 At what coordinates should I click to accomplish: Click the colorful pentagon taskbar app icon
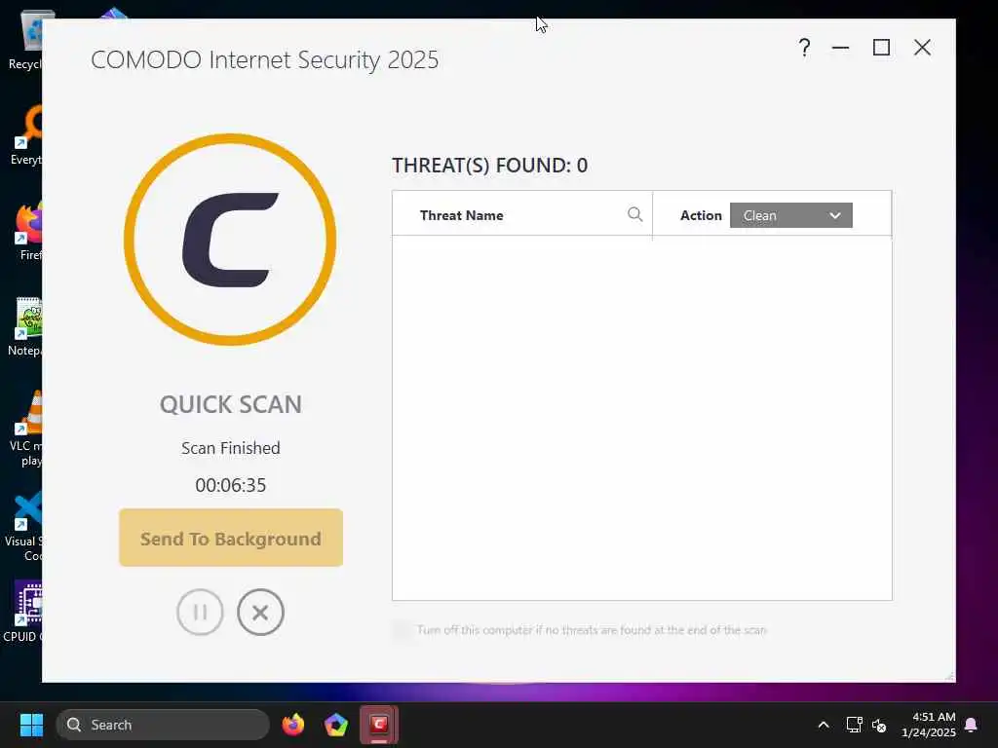click(336, 725)
